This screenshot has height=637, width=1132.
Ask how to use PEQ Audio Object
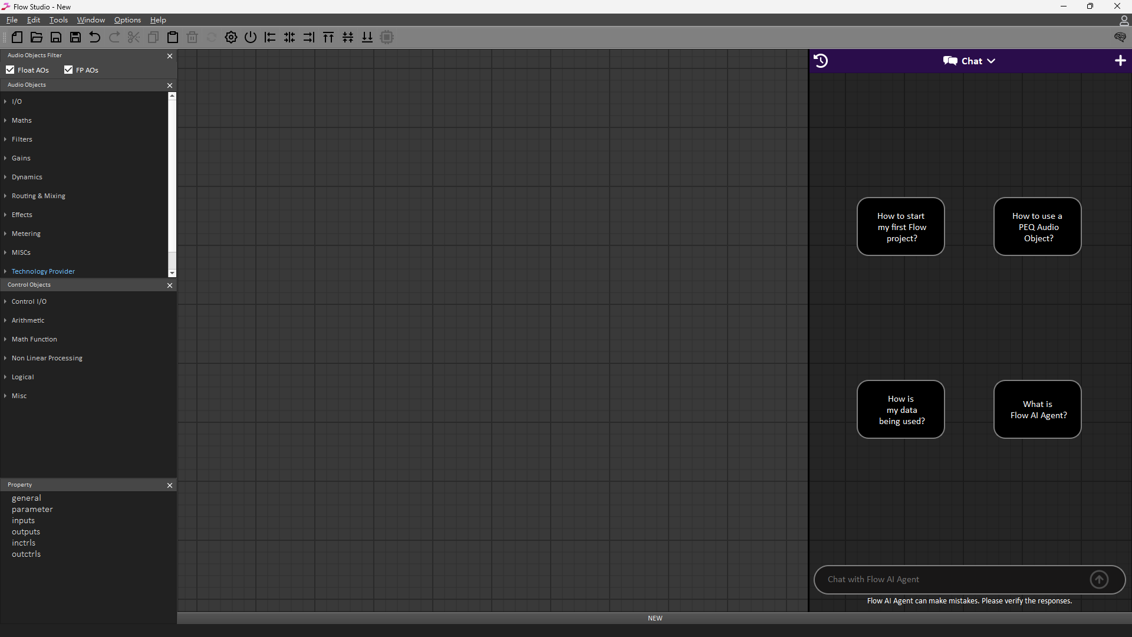tap(1038, 227)
